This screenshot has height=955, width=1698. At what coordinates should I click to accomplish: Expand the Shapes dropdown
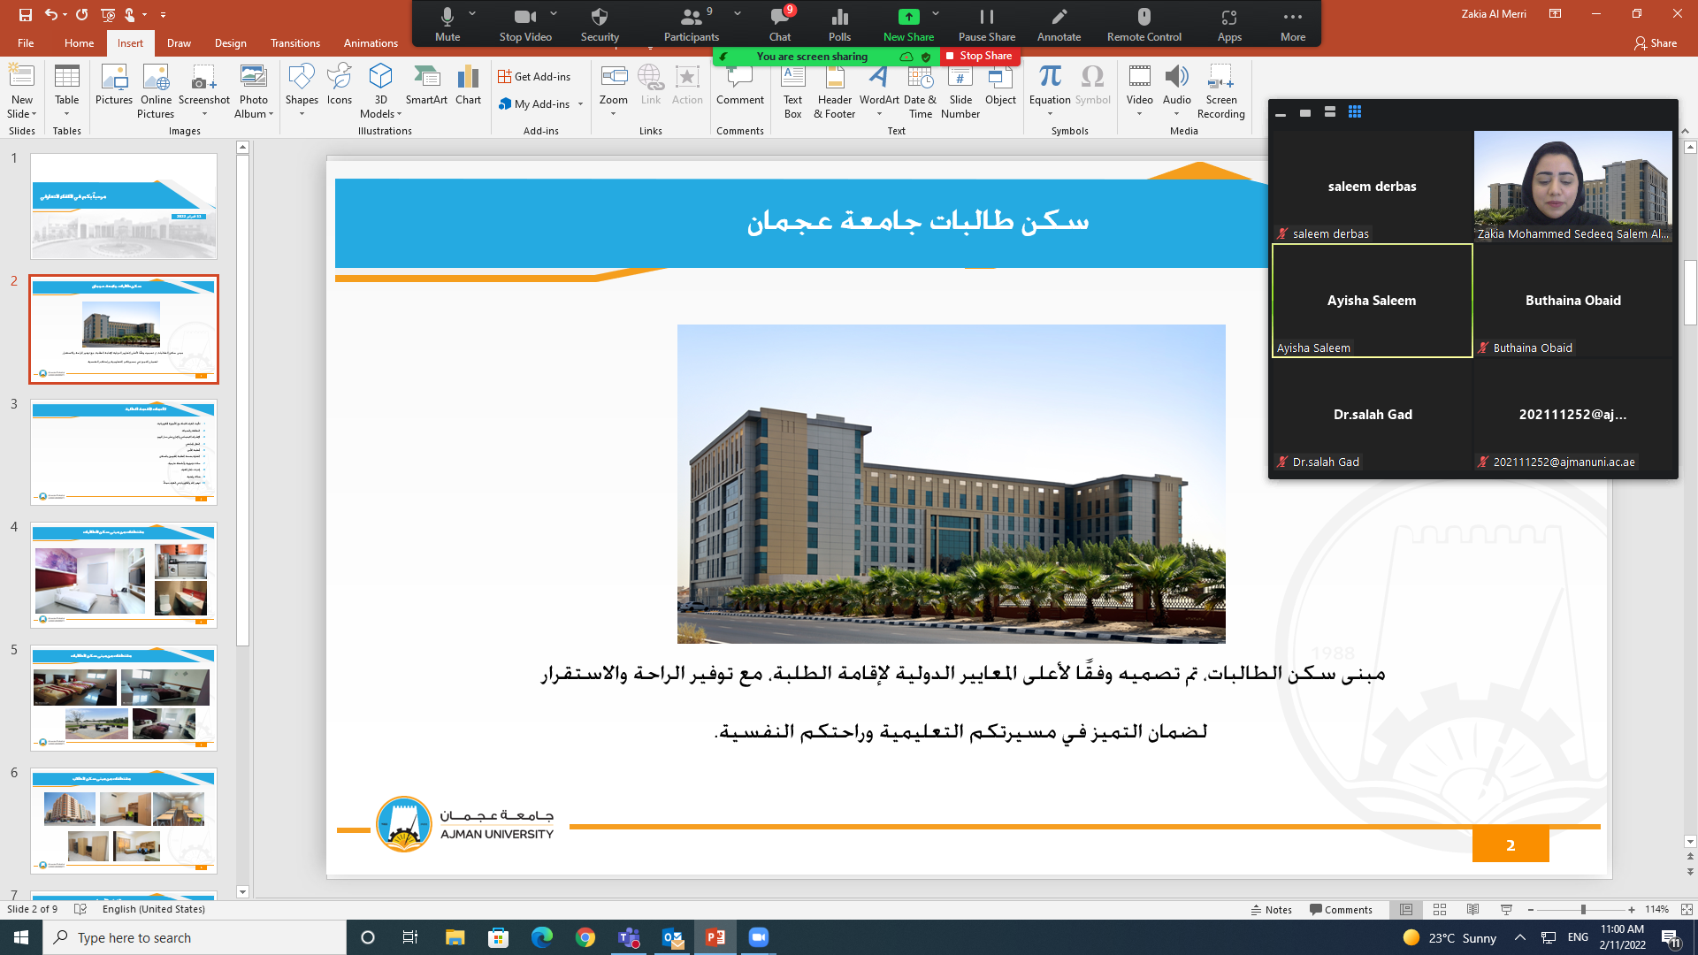tap(302, 114)
